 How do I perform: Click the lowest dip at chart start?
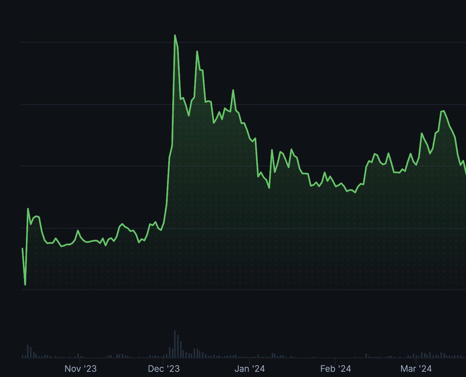point(25,285)
